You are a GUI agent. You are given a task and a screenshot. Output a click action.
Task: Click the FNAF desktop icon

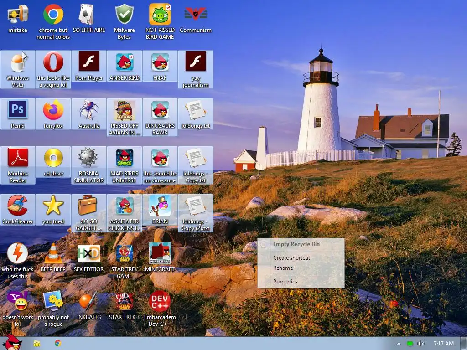tap(160, 66)
